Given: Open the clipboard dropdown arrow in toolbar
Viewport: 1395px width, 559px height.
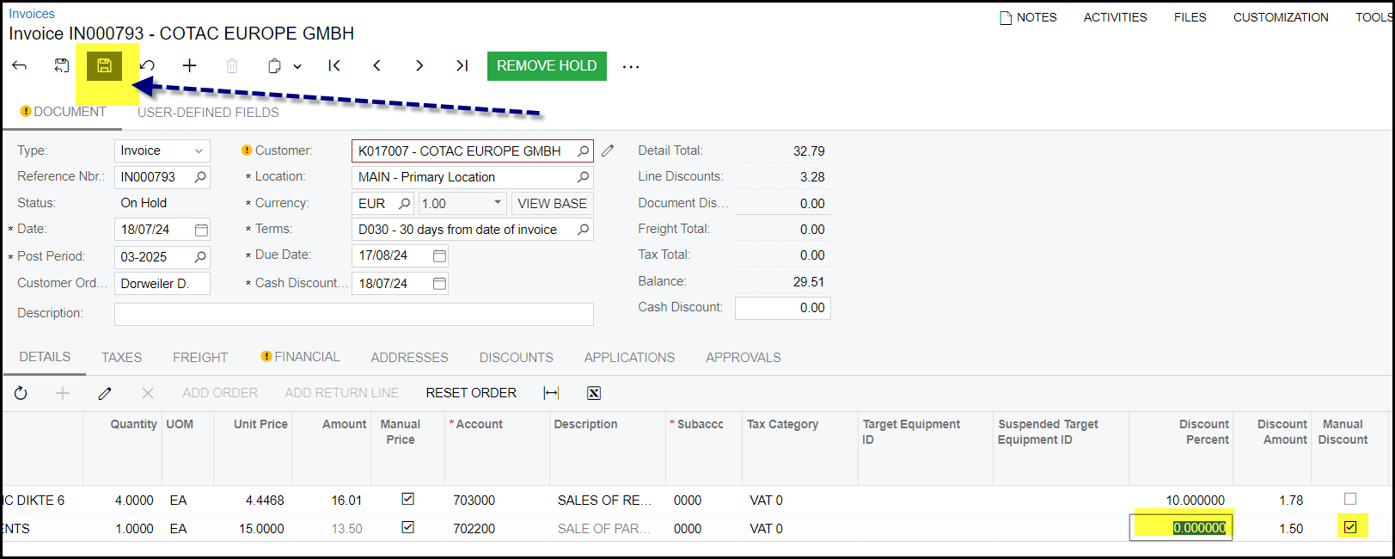Looking at the screenshot, I should [x=297, y=66].
